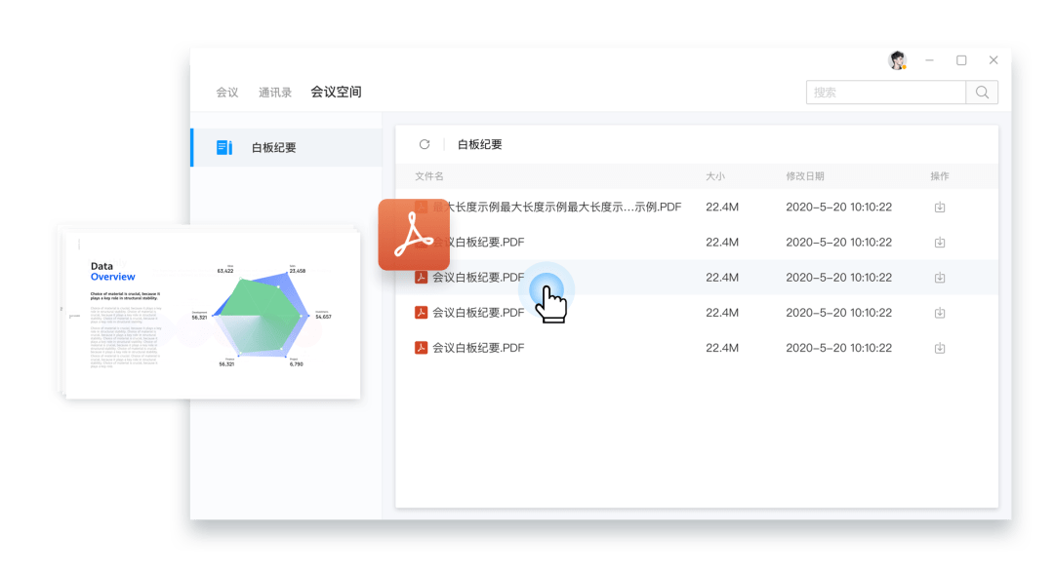This screenshot has height=570, width=1054.
Task: Open the Data Overview preview thumbnail
Action: tap(207, 312)
